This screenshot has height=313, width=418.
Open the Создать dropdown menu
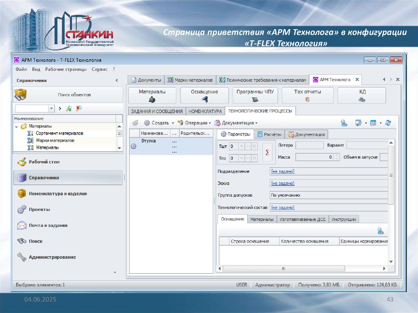point(173,123)
